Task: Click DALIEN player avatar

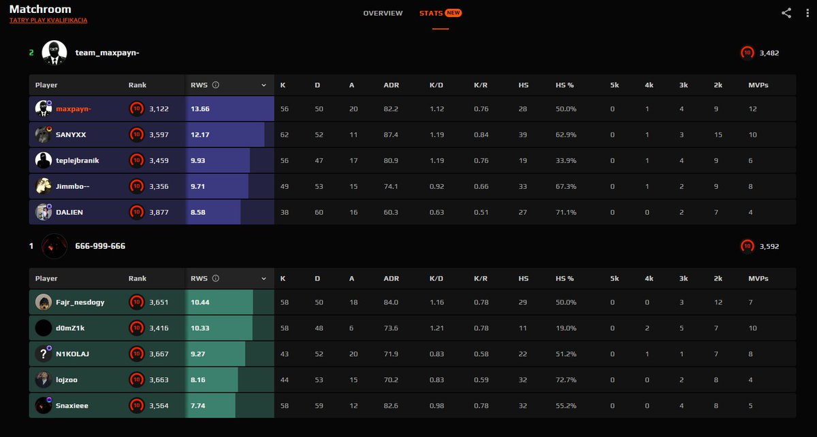Action: pyautogui.click(x=44, y=212)
